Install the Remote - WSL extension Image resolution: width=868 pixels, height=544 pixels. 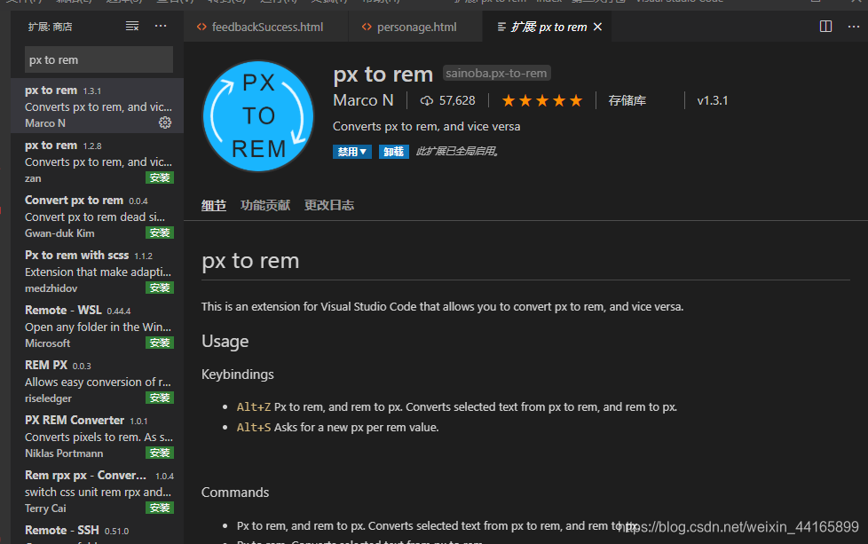(x=160, y=343)
